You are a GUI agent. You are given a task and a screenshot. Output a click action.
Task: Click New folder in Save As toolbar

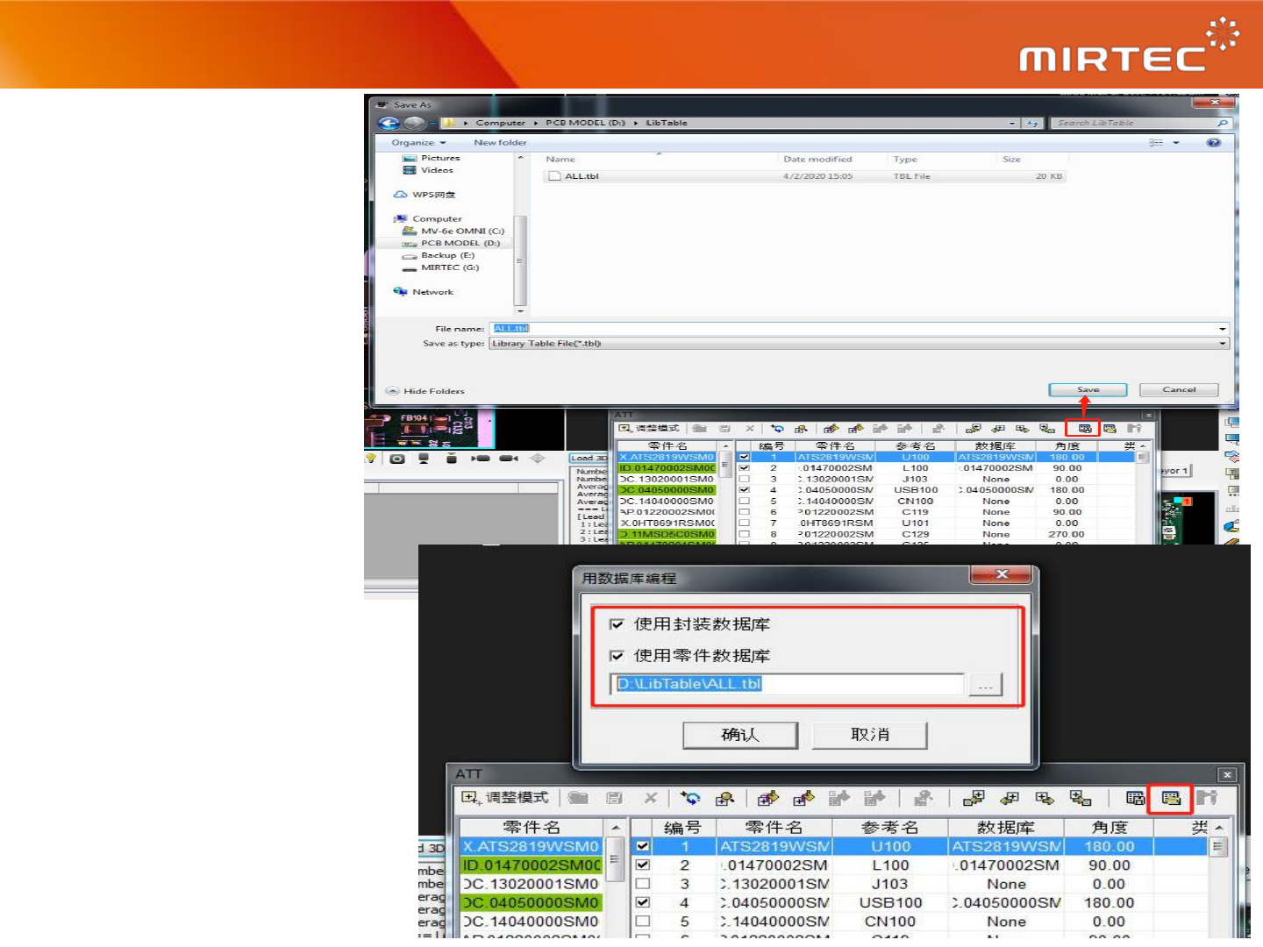pyautogui.click(x=500, y=142)
